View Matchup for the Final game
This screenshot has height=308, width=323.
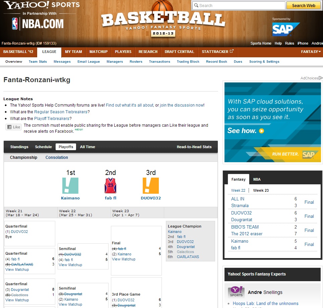click(x=124, y=259)
